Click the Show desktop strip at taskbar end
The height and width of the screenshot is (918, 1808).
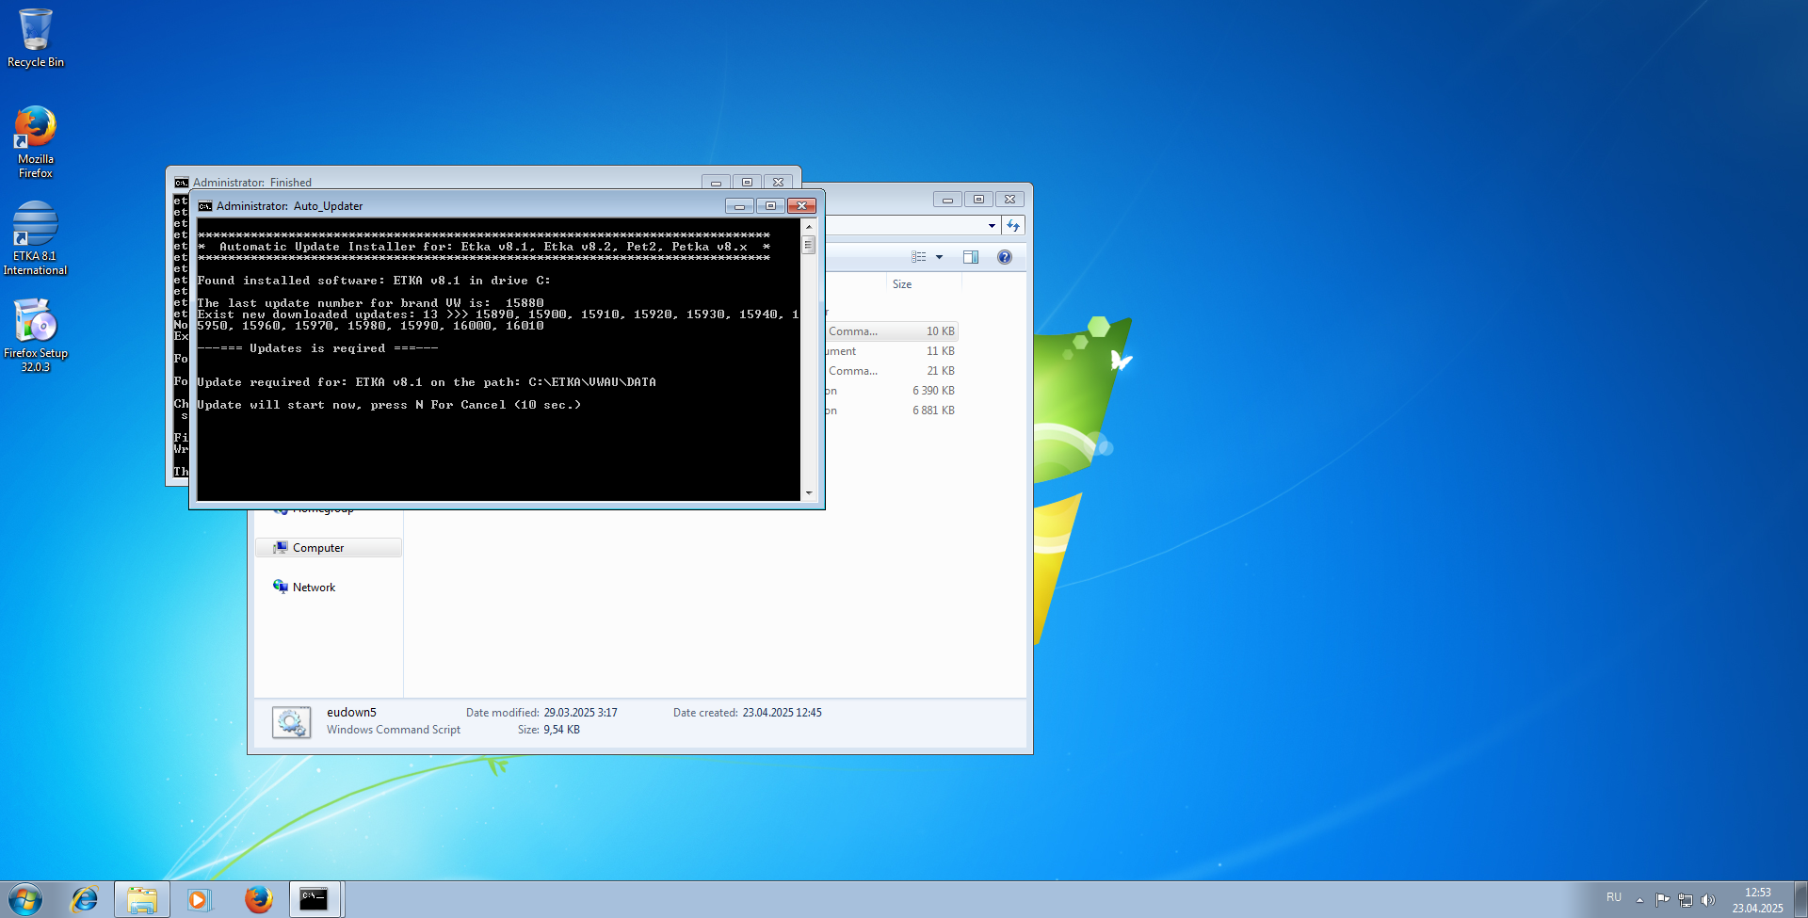tap(1800, 899)
